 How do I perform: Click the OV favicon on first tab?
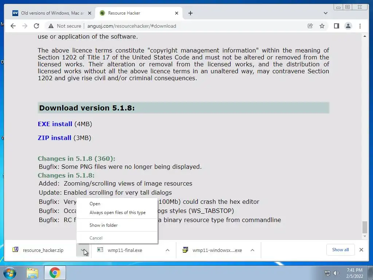point(15,13)
